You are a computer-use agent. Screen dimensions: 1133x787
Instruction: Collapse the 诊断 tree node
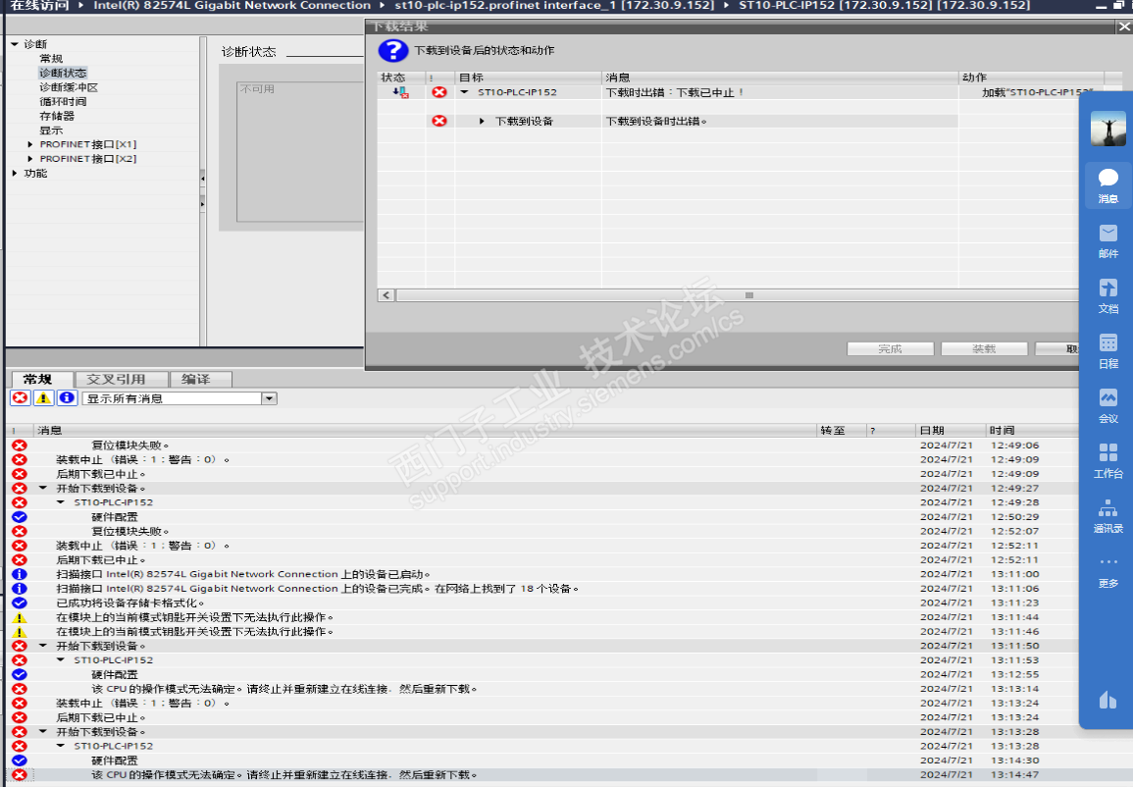coord(15,44)
